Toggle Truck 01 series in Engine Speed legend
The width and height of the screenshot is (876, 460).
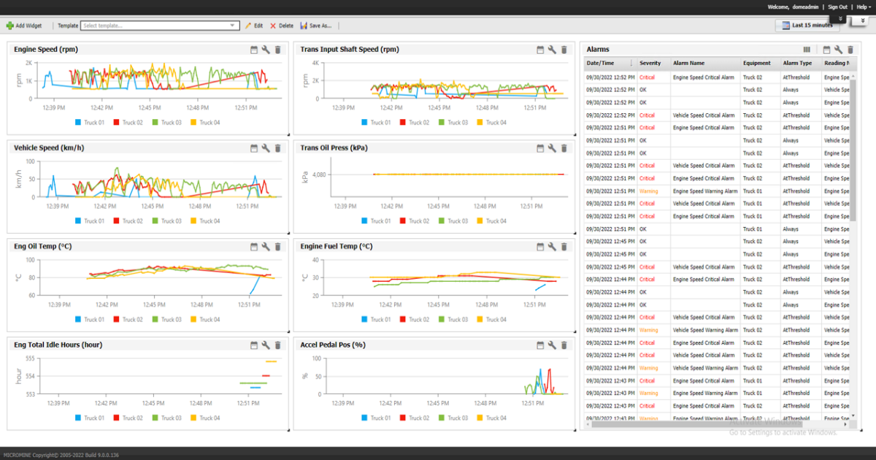89,123
